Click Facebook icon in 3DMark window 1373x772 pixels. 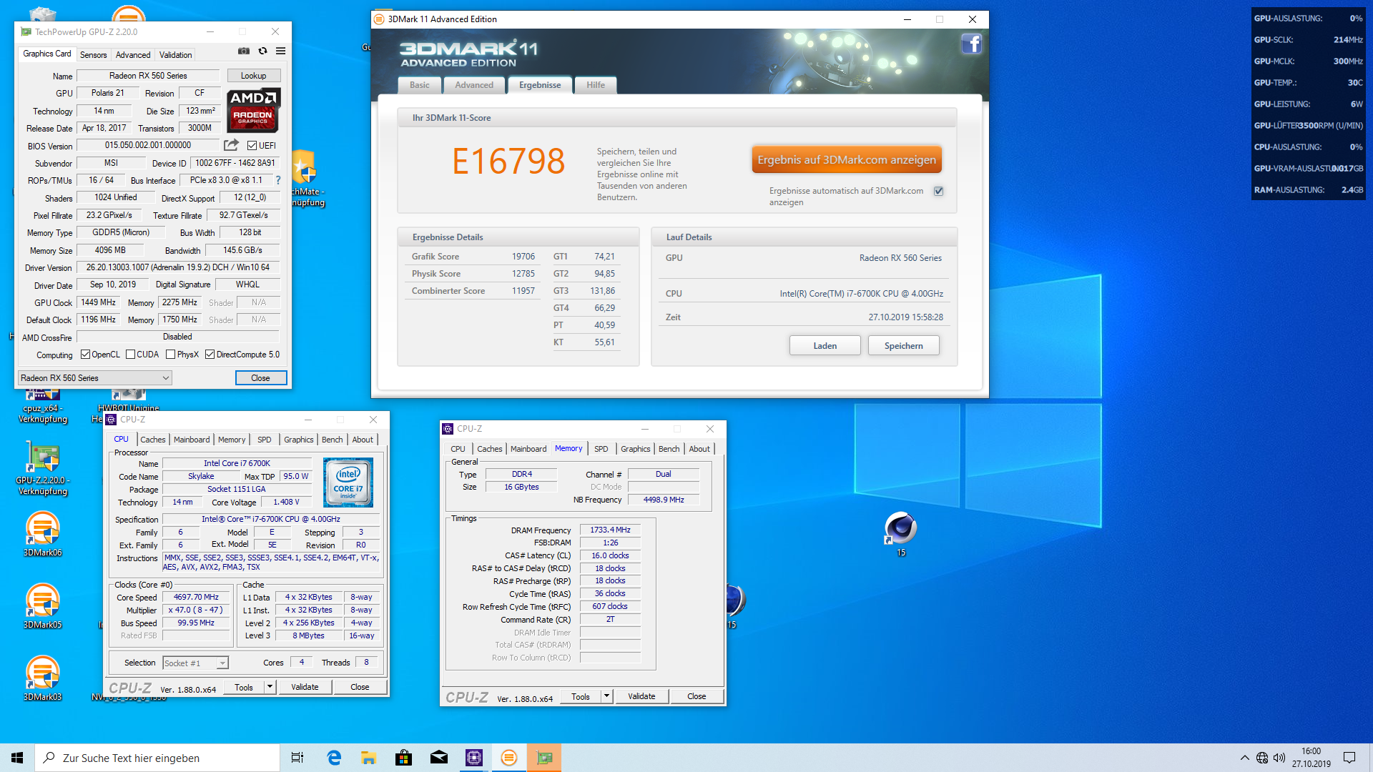tap(971, 44)
